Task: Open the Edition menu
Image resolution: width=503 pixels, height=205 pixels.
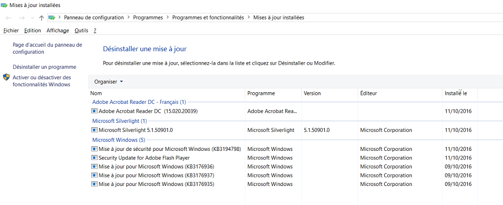Action: (33, 31)
